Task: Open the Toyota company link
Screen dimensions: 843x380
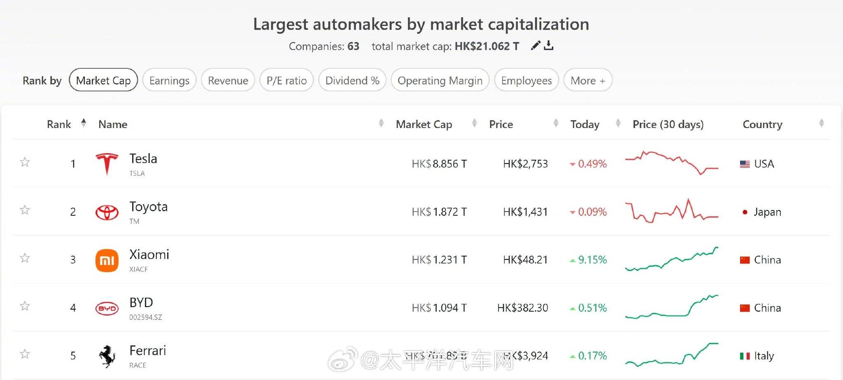Action: point(148,207)
